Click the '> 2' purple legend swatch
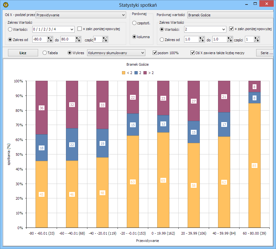276x249 pixels. (x=145, y=73)
